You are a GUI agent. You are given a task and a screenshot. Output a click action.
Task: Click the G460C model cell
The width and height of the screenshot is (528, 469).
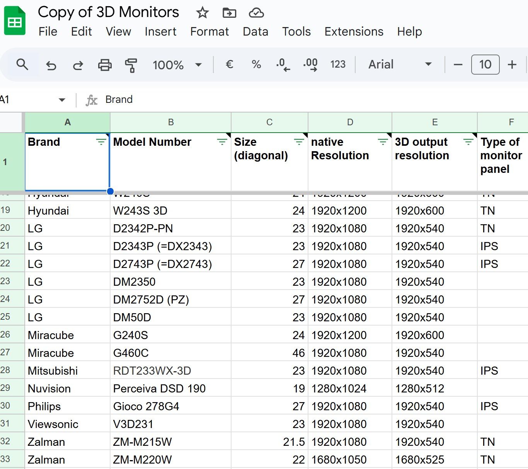[x=171, y=353]
